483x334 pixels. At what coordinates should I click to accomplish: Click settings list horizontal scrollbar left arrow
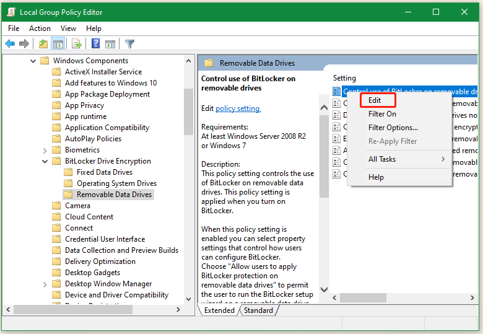[334, 297]
